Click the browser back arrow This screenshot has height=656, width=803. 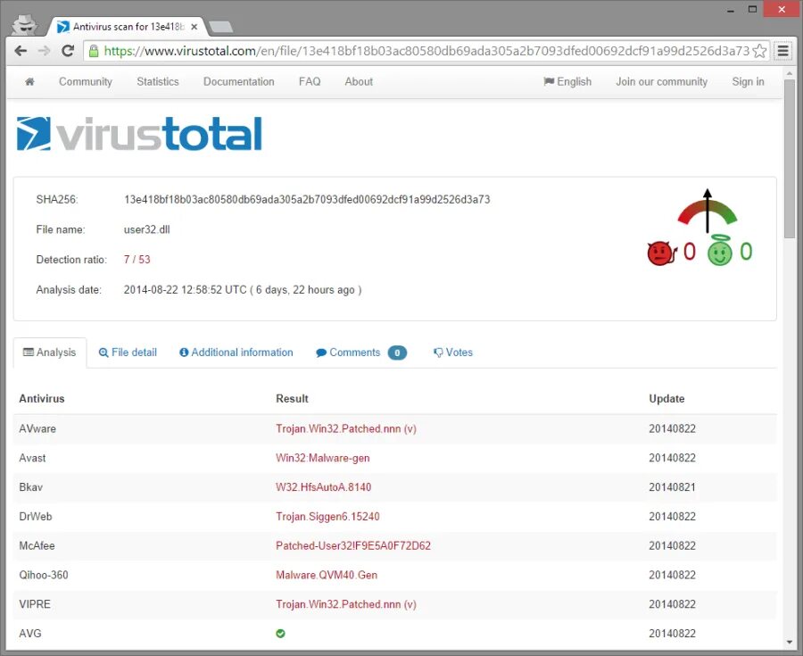21,51
